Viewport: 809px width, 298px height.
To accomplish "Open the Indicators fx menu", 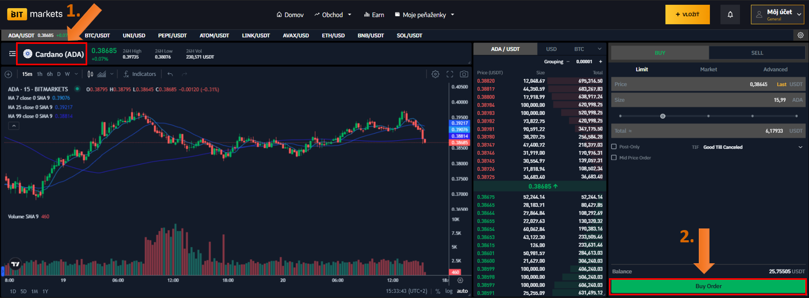I will click(x=140, y=74).
